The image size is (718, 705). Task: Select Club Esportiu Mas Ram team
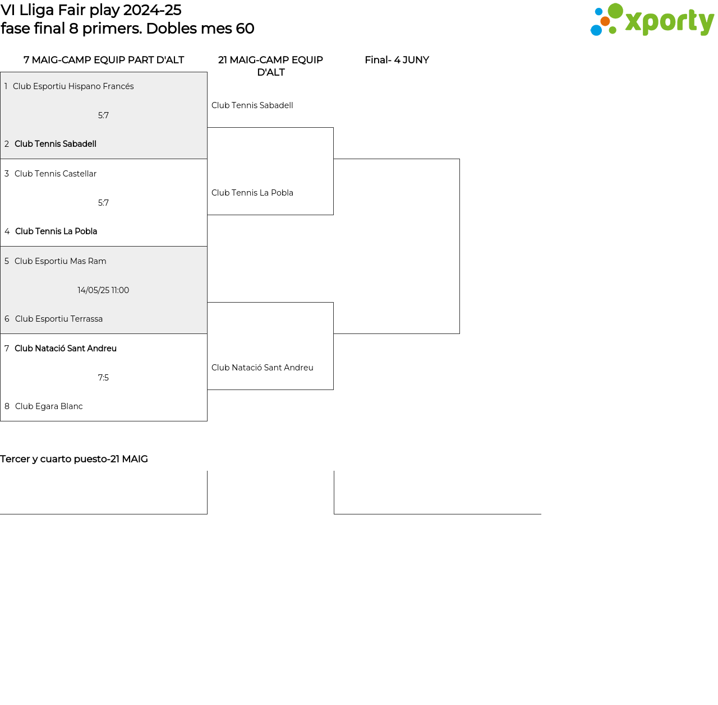[x=60, y=261]
